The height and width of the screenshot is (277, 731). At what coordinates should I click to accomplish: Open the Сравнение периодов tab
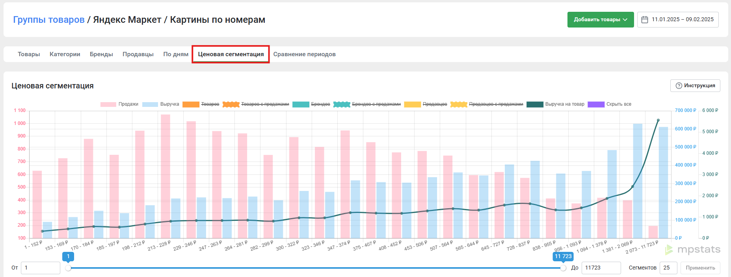305,54
